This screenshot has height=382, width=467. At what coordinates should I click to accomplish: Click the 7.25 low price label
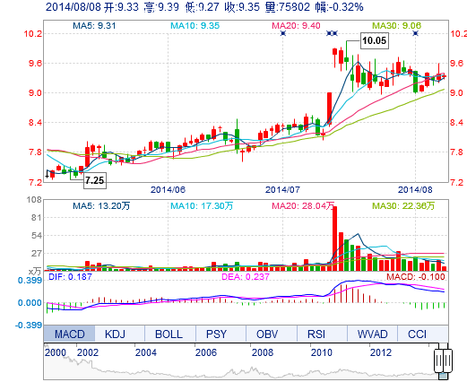coord(95,180)
